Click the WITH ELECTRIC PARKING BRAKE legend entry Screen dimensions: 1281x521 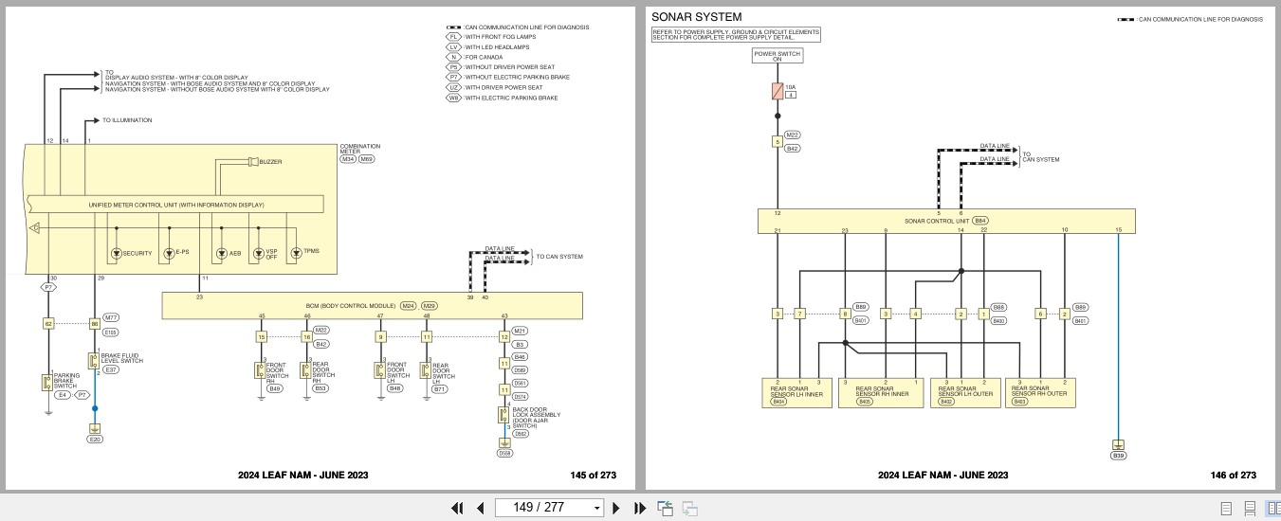coord(503,98)
